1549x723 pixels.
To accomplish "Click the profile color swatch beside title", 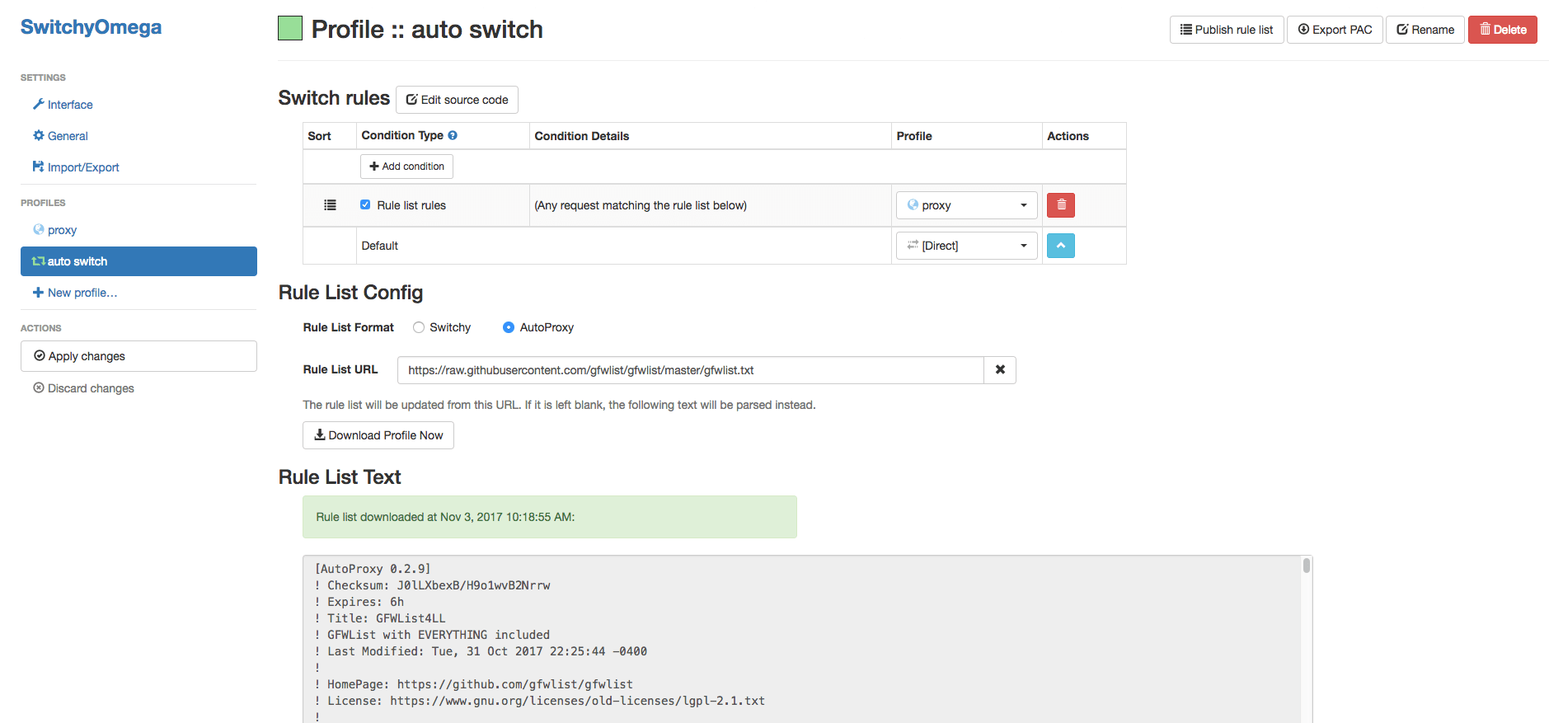I will pyautogui.click(x=290, y=28).
